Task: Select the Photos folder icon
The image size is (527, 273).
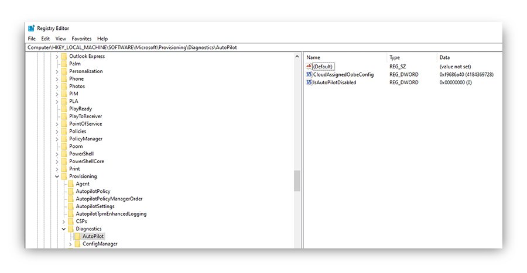Action: [x=64, y=86]
